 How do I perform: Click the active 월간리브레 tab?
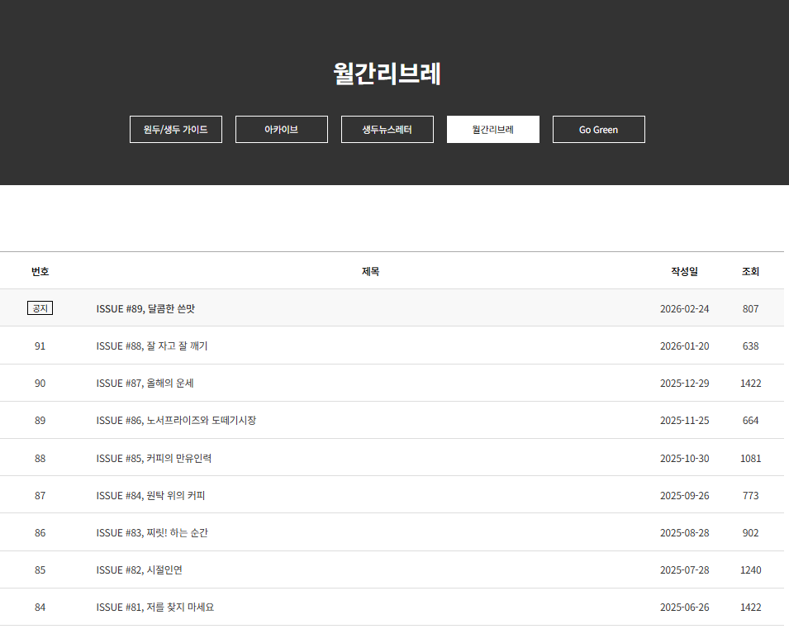click(492, 130)
